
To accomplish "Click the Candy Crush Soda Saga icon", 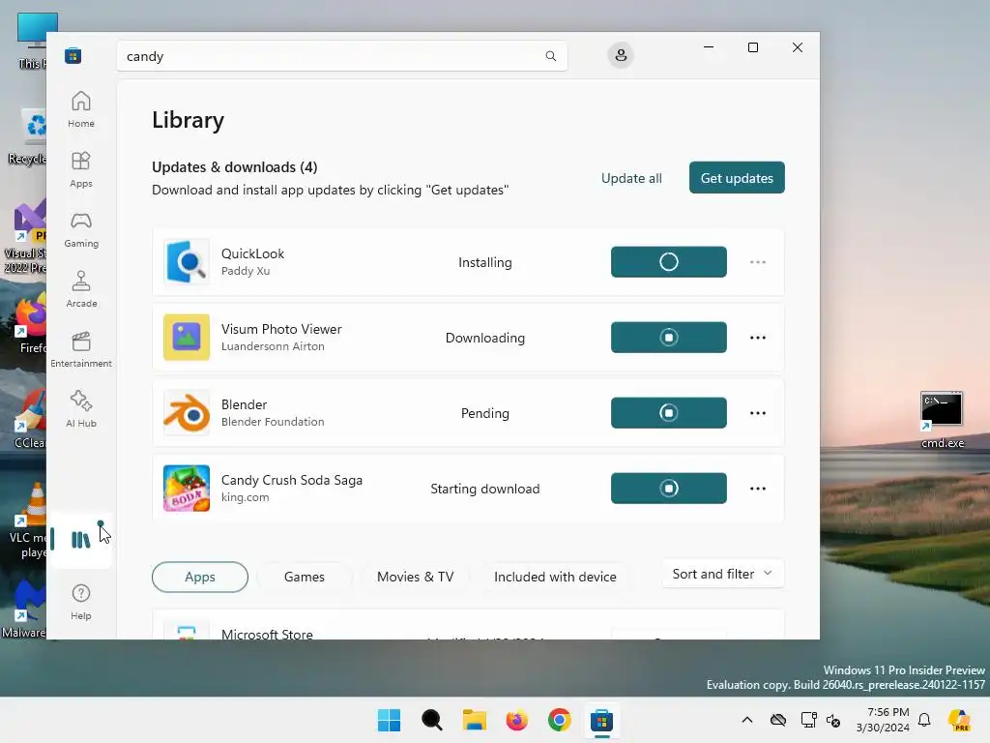I will click(187, 489).
